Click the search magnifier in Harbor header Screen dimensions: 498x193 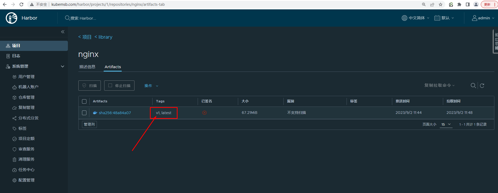click(67, 18)
